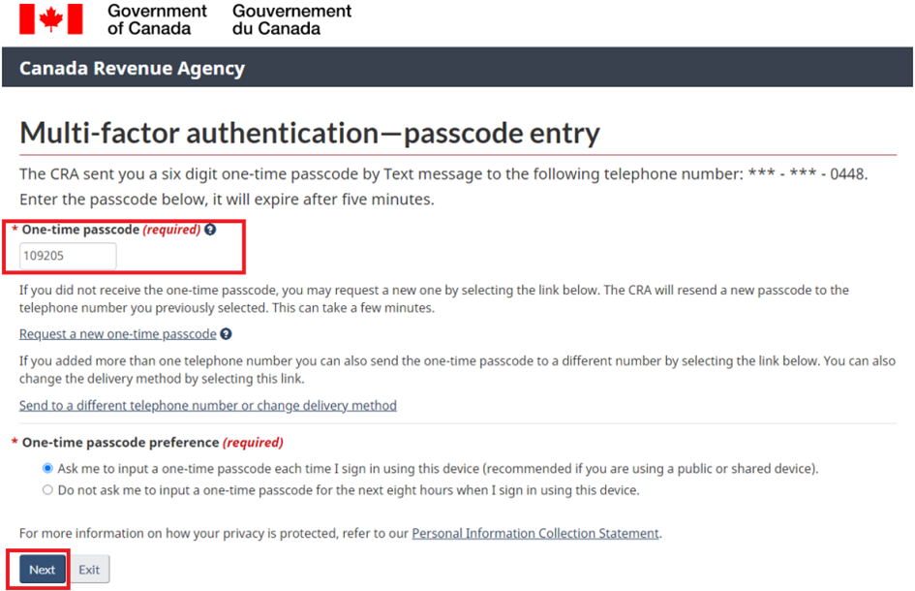This screenshot has height=591, width=915.
Task: Request a new one-time passcode
Action: pyautogui.click(x=118, y=334)
